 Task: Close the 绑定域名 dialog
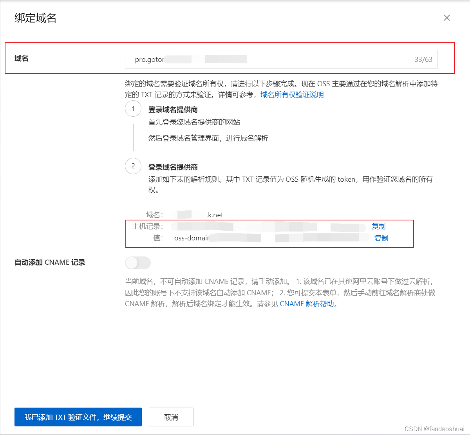pyautogui.click(x=447, y=18)
